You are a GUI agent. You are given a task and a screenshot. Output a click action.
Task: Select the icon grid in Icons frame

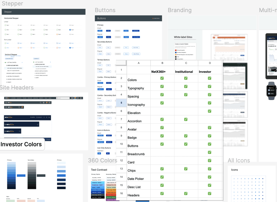(x=248, y=189)
